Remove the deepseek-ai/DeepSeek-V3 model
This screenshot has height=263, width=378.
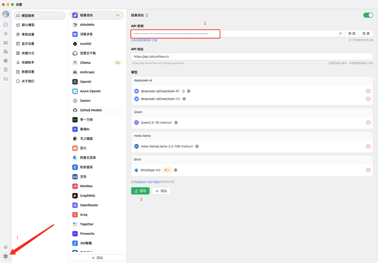[368, 99]
